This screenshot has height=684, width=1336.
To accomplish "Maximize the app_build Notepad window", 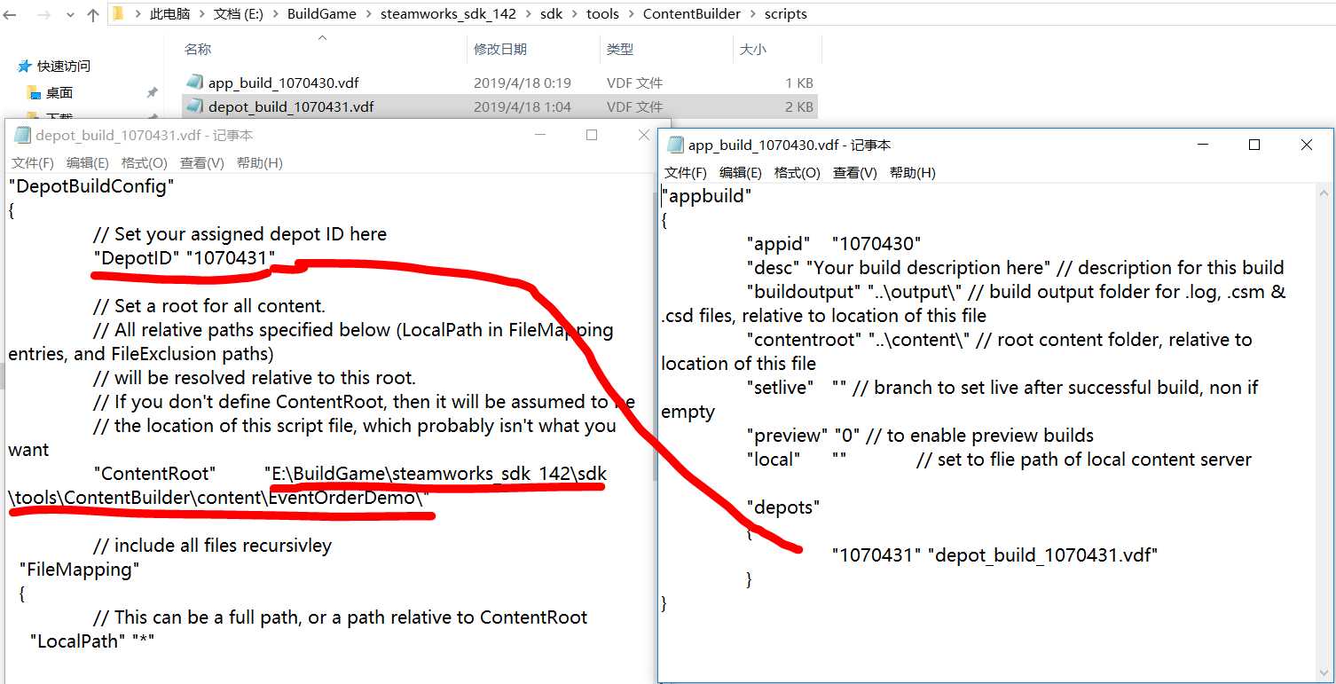I will pos(1254,145).
